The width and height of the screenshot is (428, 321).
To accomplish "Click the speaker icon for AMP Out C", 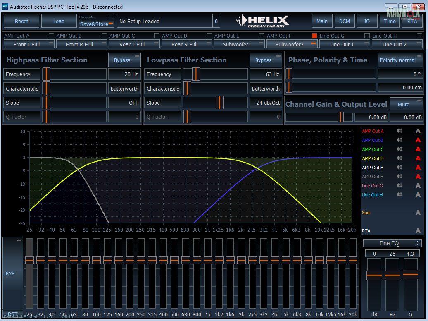I will (399, 149).
